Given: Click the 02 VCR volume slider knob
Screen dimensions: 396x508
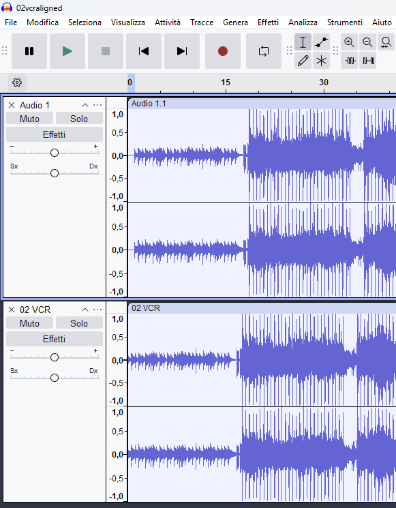Looking at the screenshot, I should point(55,357).
